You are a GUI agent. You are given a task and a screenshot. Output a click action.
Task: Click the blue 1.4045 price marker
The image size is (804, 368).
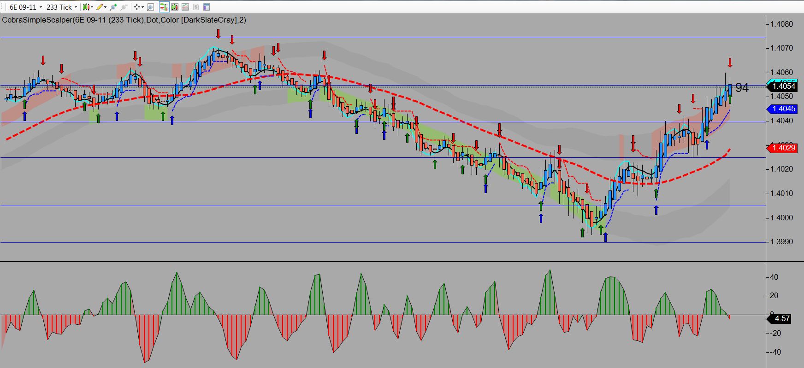pyautogui.click(x=781, y=109)
